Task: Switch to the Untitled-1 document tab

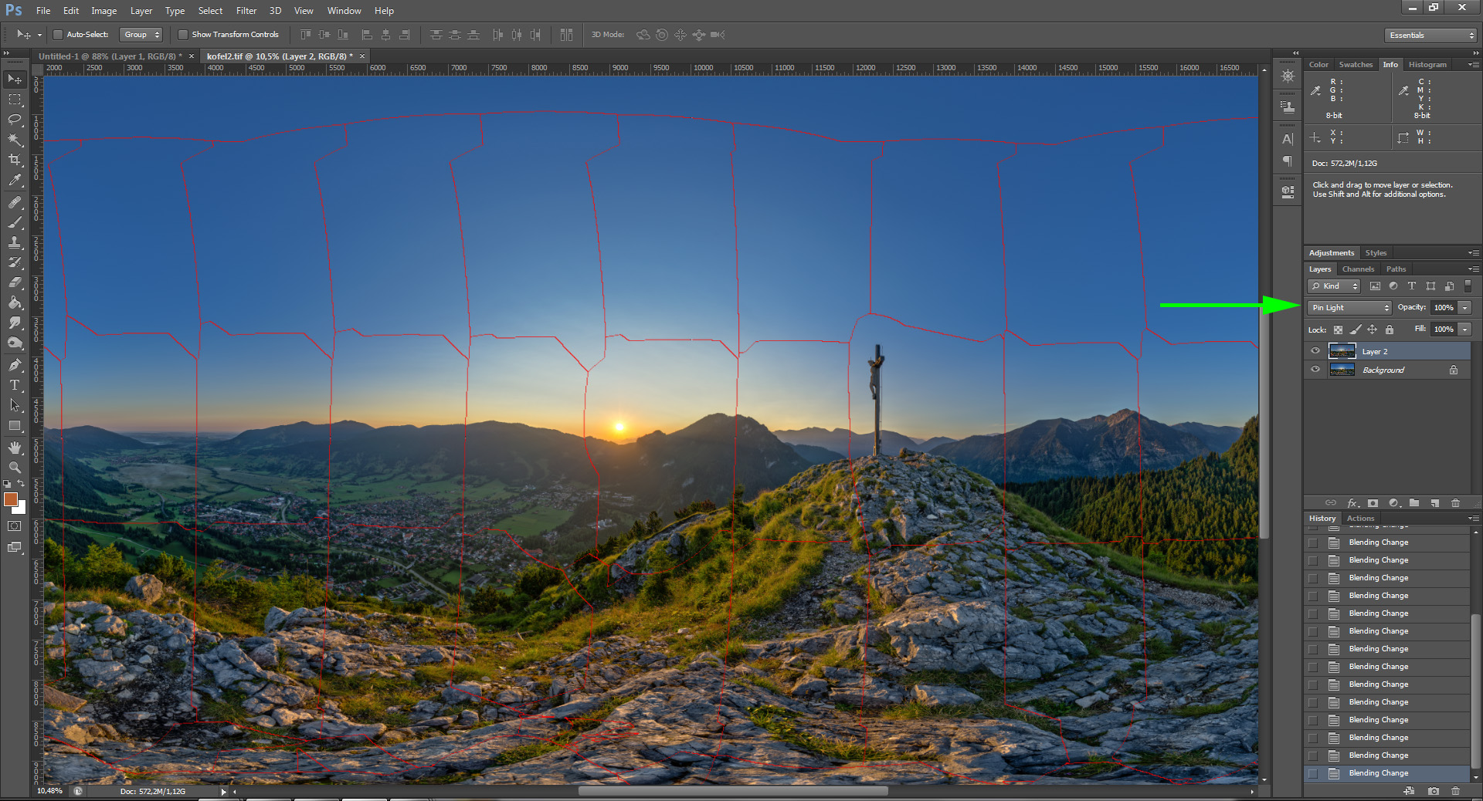Action: pos(109,56)
